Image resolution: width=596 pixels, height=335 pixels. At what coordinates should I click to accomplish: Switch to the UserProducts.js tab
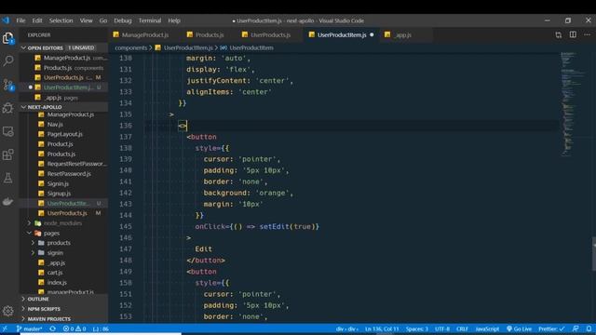pos(270,35)
